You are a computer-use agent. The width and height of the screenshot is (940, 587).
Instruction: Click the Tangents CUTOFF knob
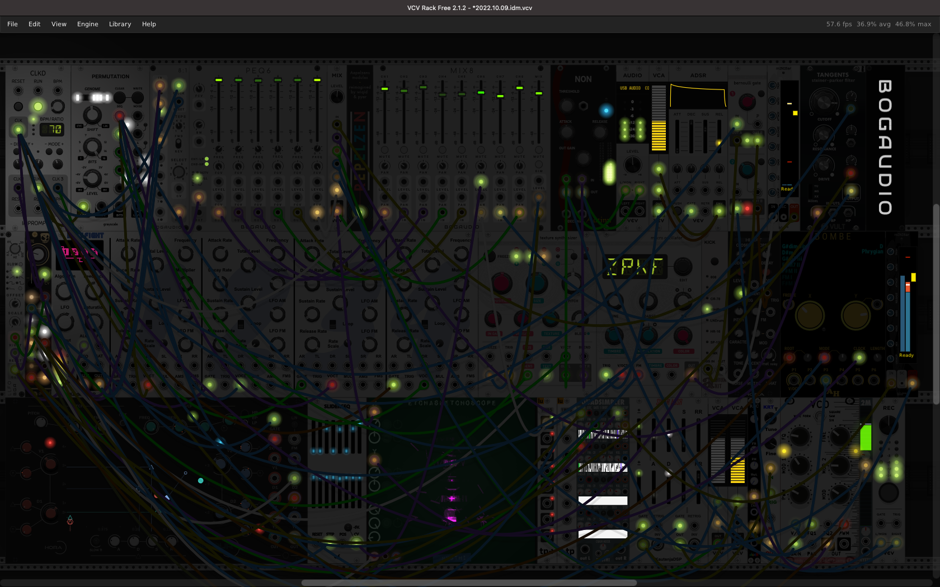(824, 102)
